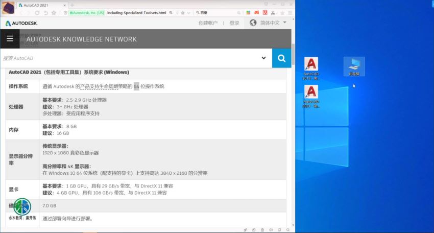Click the scrollbar down arrow
The image size is (434, 233).
point(293,225)
